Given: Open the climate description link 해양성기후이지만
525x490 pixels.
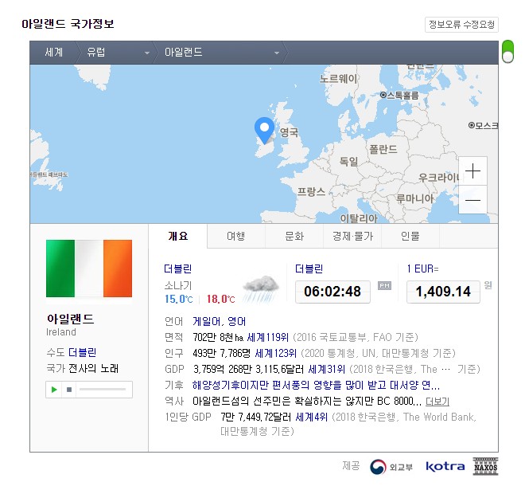Looking at the screenshot, I should click(316, 385).
